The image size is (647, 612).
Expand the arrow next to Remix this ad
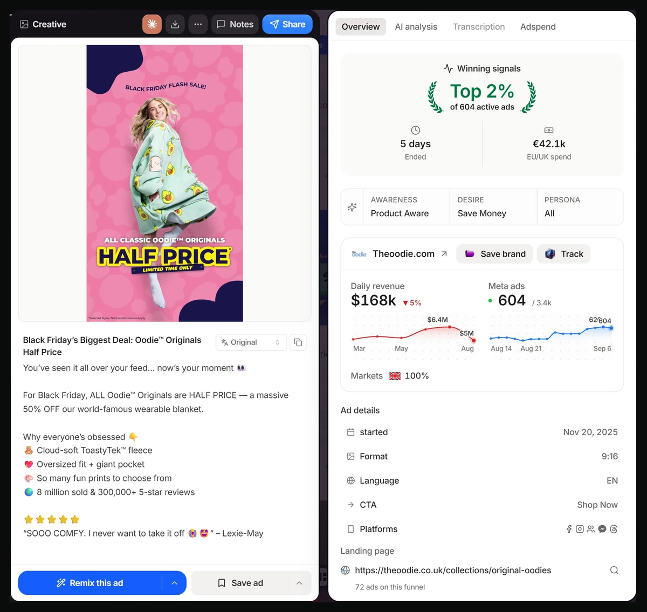(174, 583)
